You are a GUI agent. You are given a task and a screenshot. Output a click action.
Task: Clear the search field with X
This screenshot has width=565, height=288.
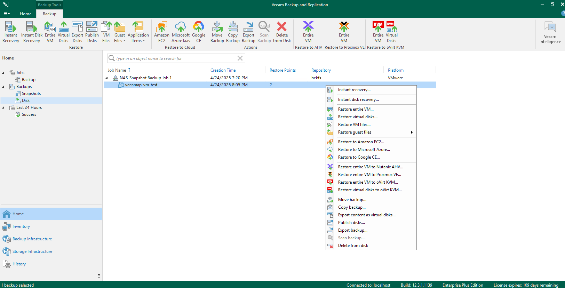(240, 58)
